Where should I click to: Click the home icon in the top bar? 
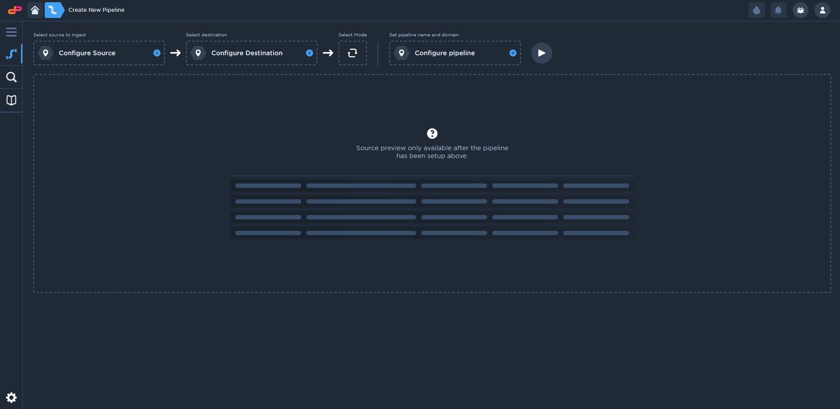(x=35, y=10)
